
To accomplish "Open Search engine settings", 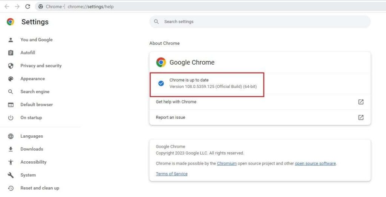I will (35, 92).
